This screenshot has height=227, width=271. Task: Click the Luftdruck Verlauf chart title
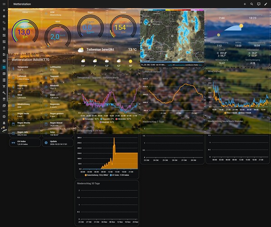[151, 72]
